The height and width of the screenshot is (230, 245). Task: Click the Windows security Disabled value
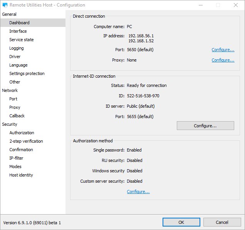[x=134, y=171]
